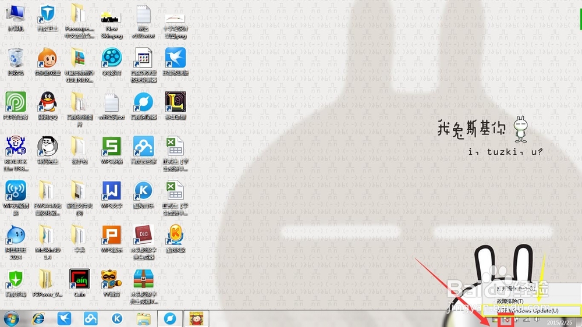Launch WPS表格 spreadsheet icon

pyautogui.click(x=111, y=151)
